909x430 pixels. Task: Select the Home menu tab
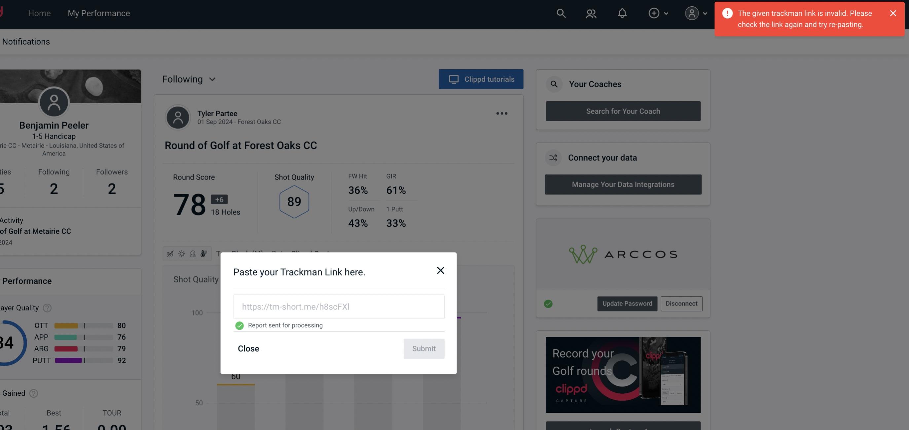pos(39,12)
